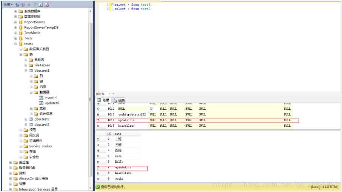
Task: Expand the 管理 node
Action: (11, 184)
